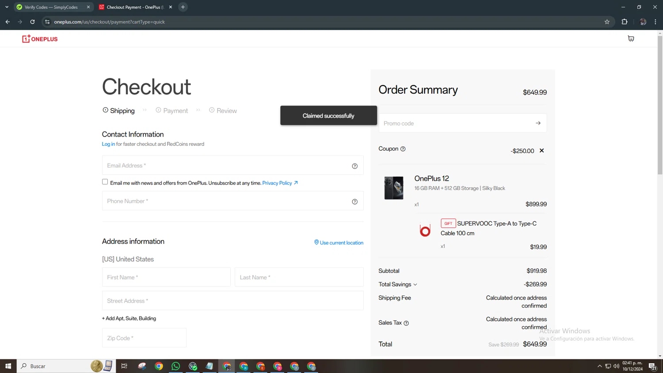Switch to Verify Codes — SimplyCodes tab
Screen dimensions: 663x373
pos(51,7)
